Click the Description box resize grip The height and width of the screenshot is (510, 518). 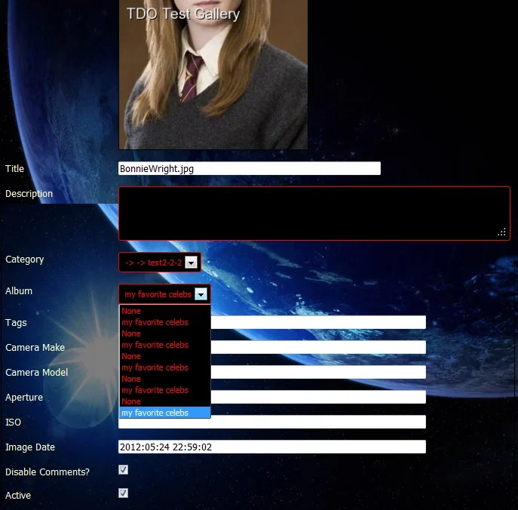tap(501, 232)
